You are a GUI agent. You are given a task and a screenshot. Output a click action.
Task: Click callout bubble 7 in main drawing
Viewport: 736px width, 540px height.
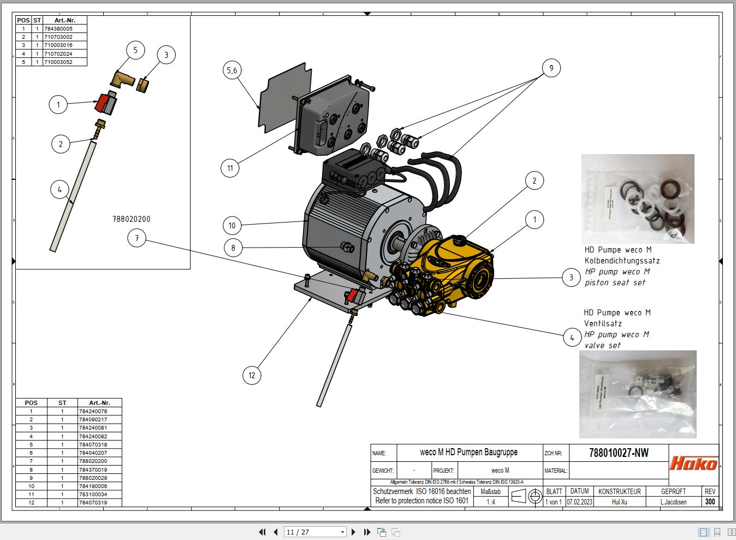coord(136,238)
